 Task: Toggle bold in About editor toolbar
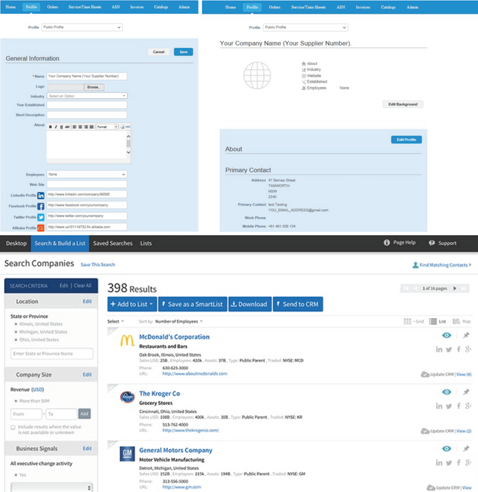coord(50,127)
